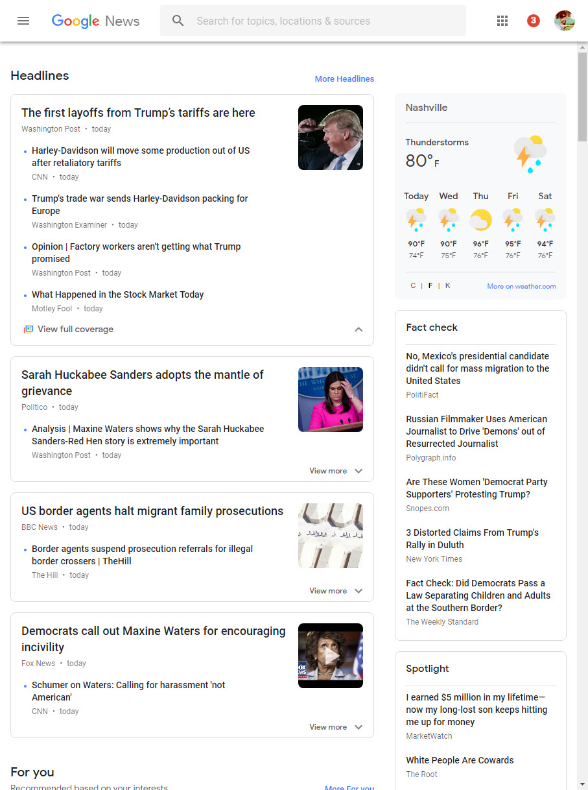The height and width of the screenshot is (790, 588).
Task: Collapse the Trump tariffs story card
Action: tap(359, 329)
